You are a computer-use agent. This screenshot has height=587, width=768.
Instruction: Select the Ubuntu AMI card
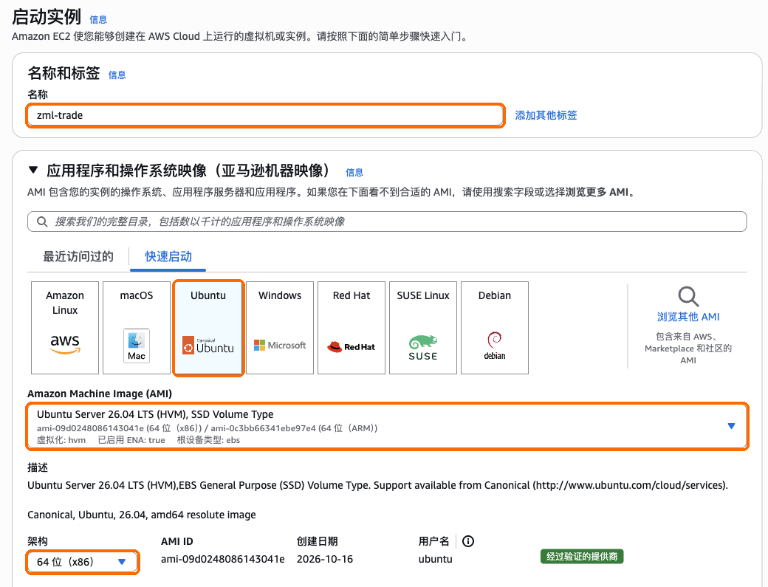tap(208, 328)
